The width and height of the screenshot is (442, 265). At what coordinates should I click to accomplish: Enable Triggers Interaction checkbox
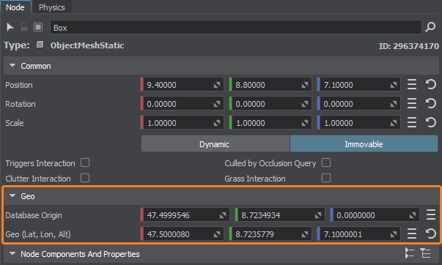(x=85, y=163)
